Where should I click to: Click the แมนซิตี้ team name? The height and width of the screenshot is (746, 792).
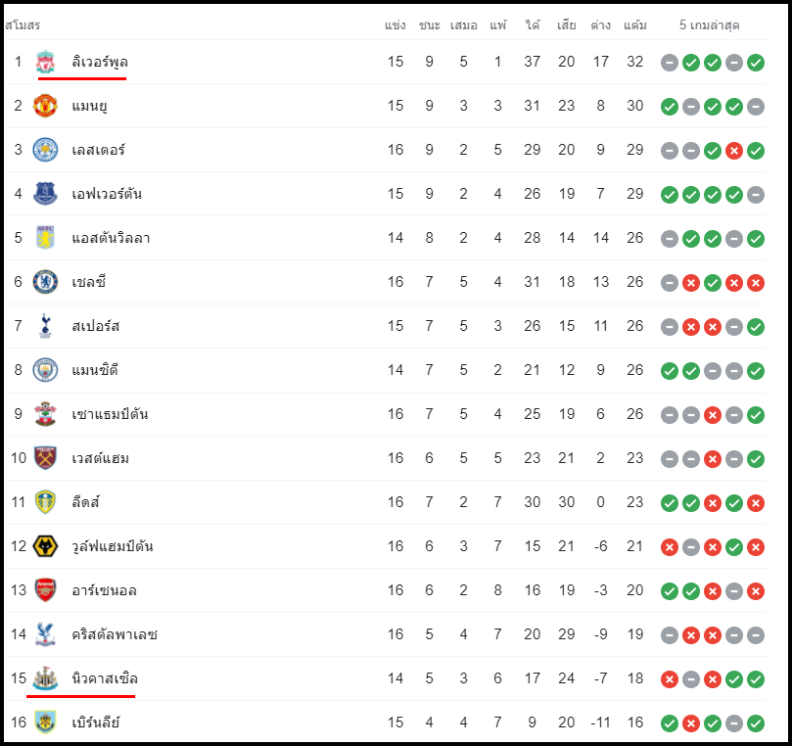tap(94, 370)
